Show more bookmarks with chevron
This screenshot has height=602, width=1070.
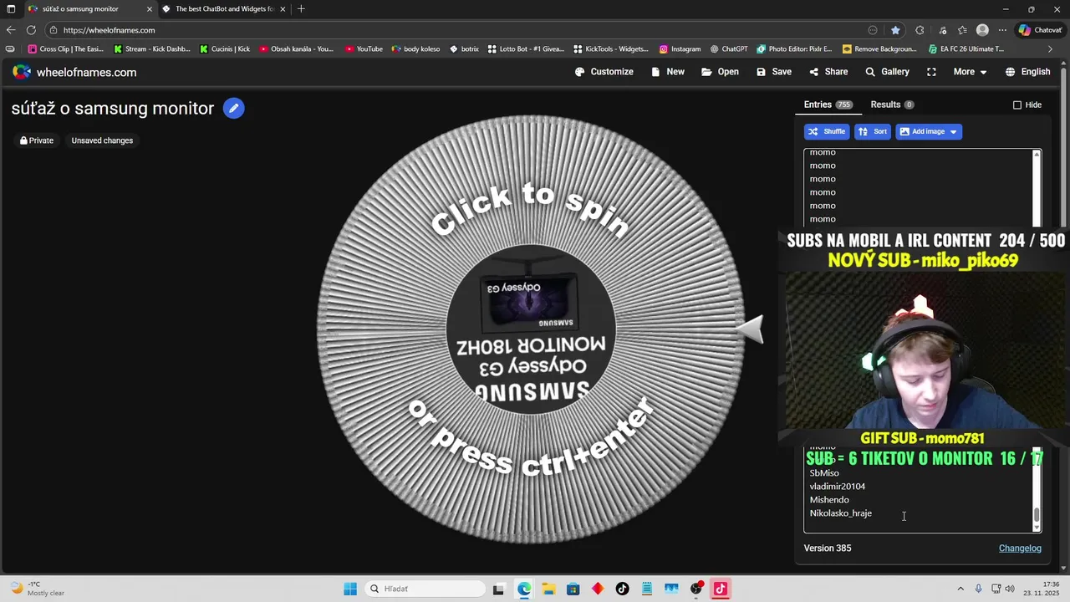click(x=1051, y=49)
